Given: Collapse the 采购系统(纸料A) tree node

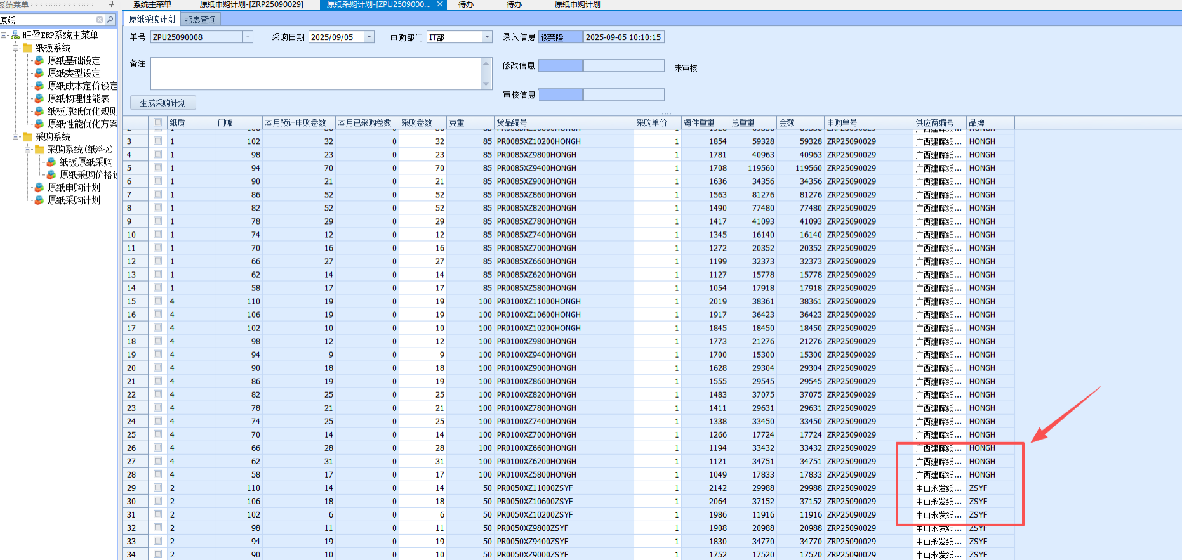Looking at the screenshot, I should [x=28, y=149].
